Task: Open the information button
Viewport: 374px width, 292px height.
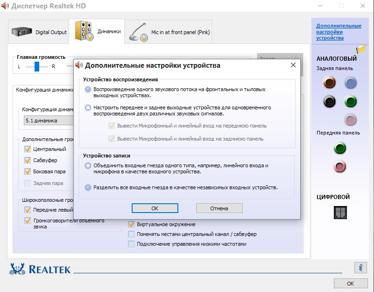Action: click(360, 268)
